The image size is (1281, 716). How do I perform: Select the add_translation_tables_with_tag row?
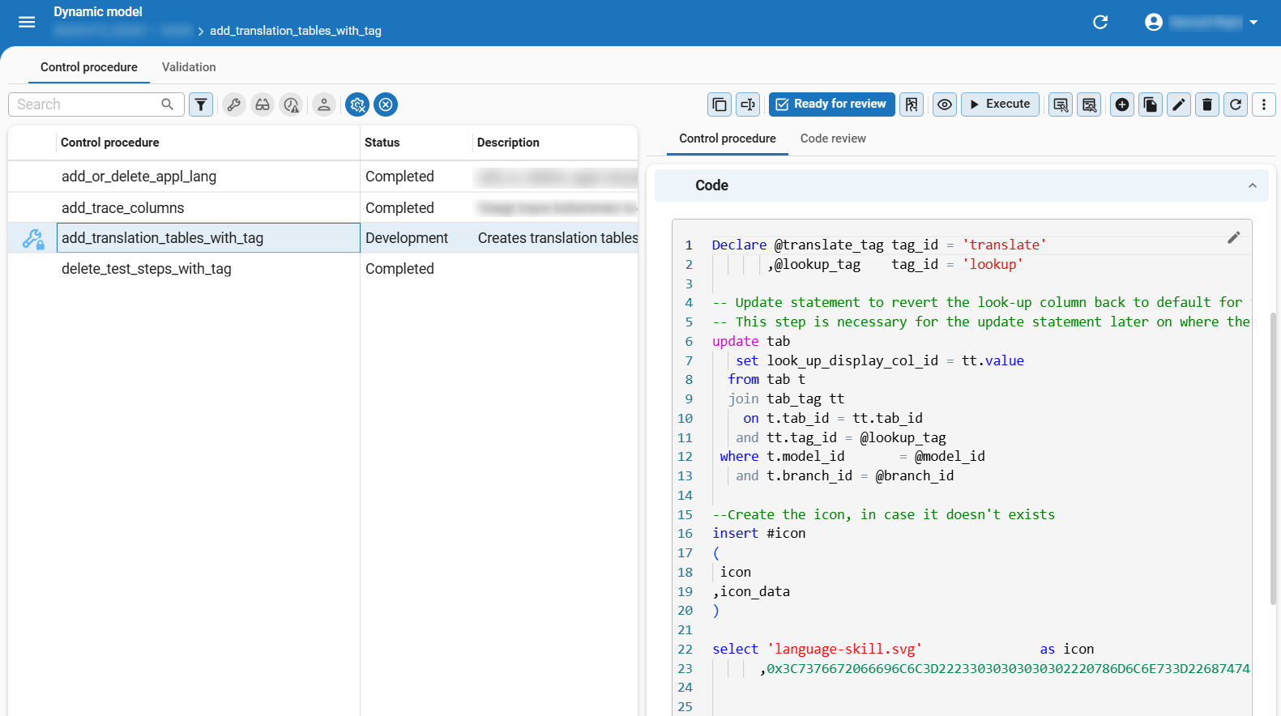(322, 238)
